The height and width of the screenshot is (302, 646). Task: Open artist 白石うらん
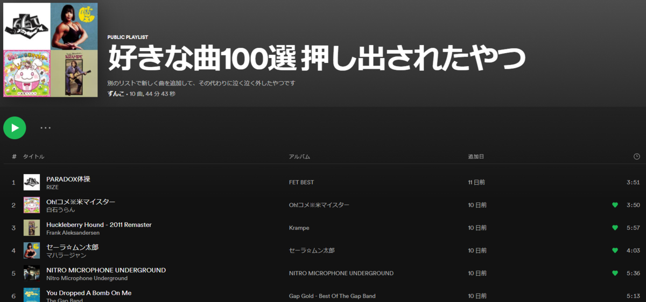[x=61, y=210]
